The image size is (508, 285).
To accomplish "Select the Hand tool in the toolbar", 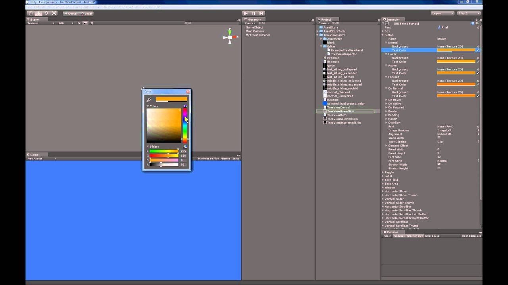I will (x=31, y=13).
